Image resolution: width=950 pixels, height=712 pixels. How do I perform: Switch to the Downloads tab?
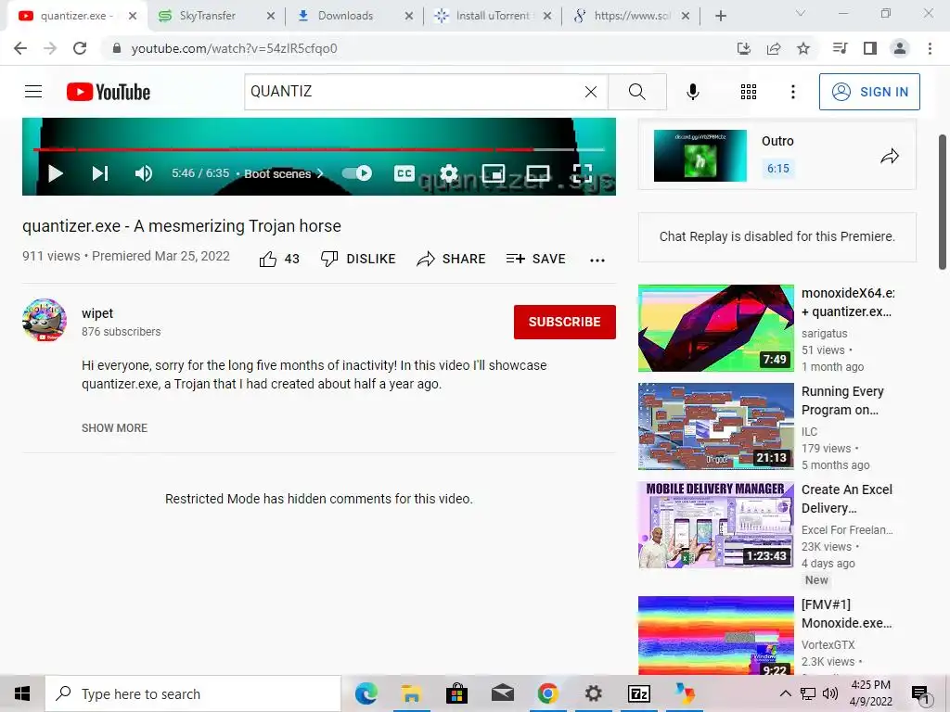[345, 16]
